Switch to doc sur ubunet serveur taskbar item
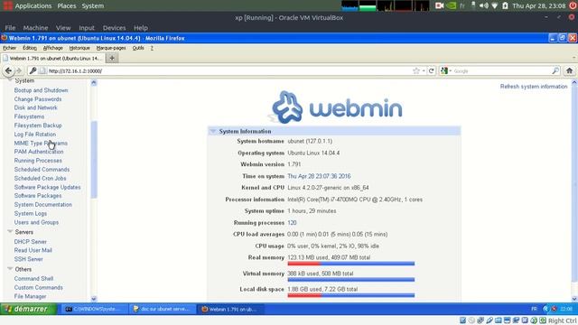 (162, 309)
